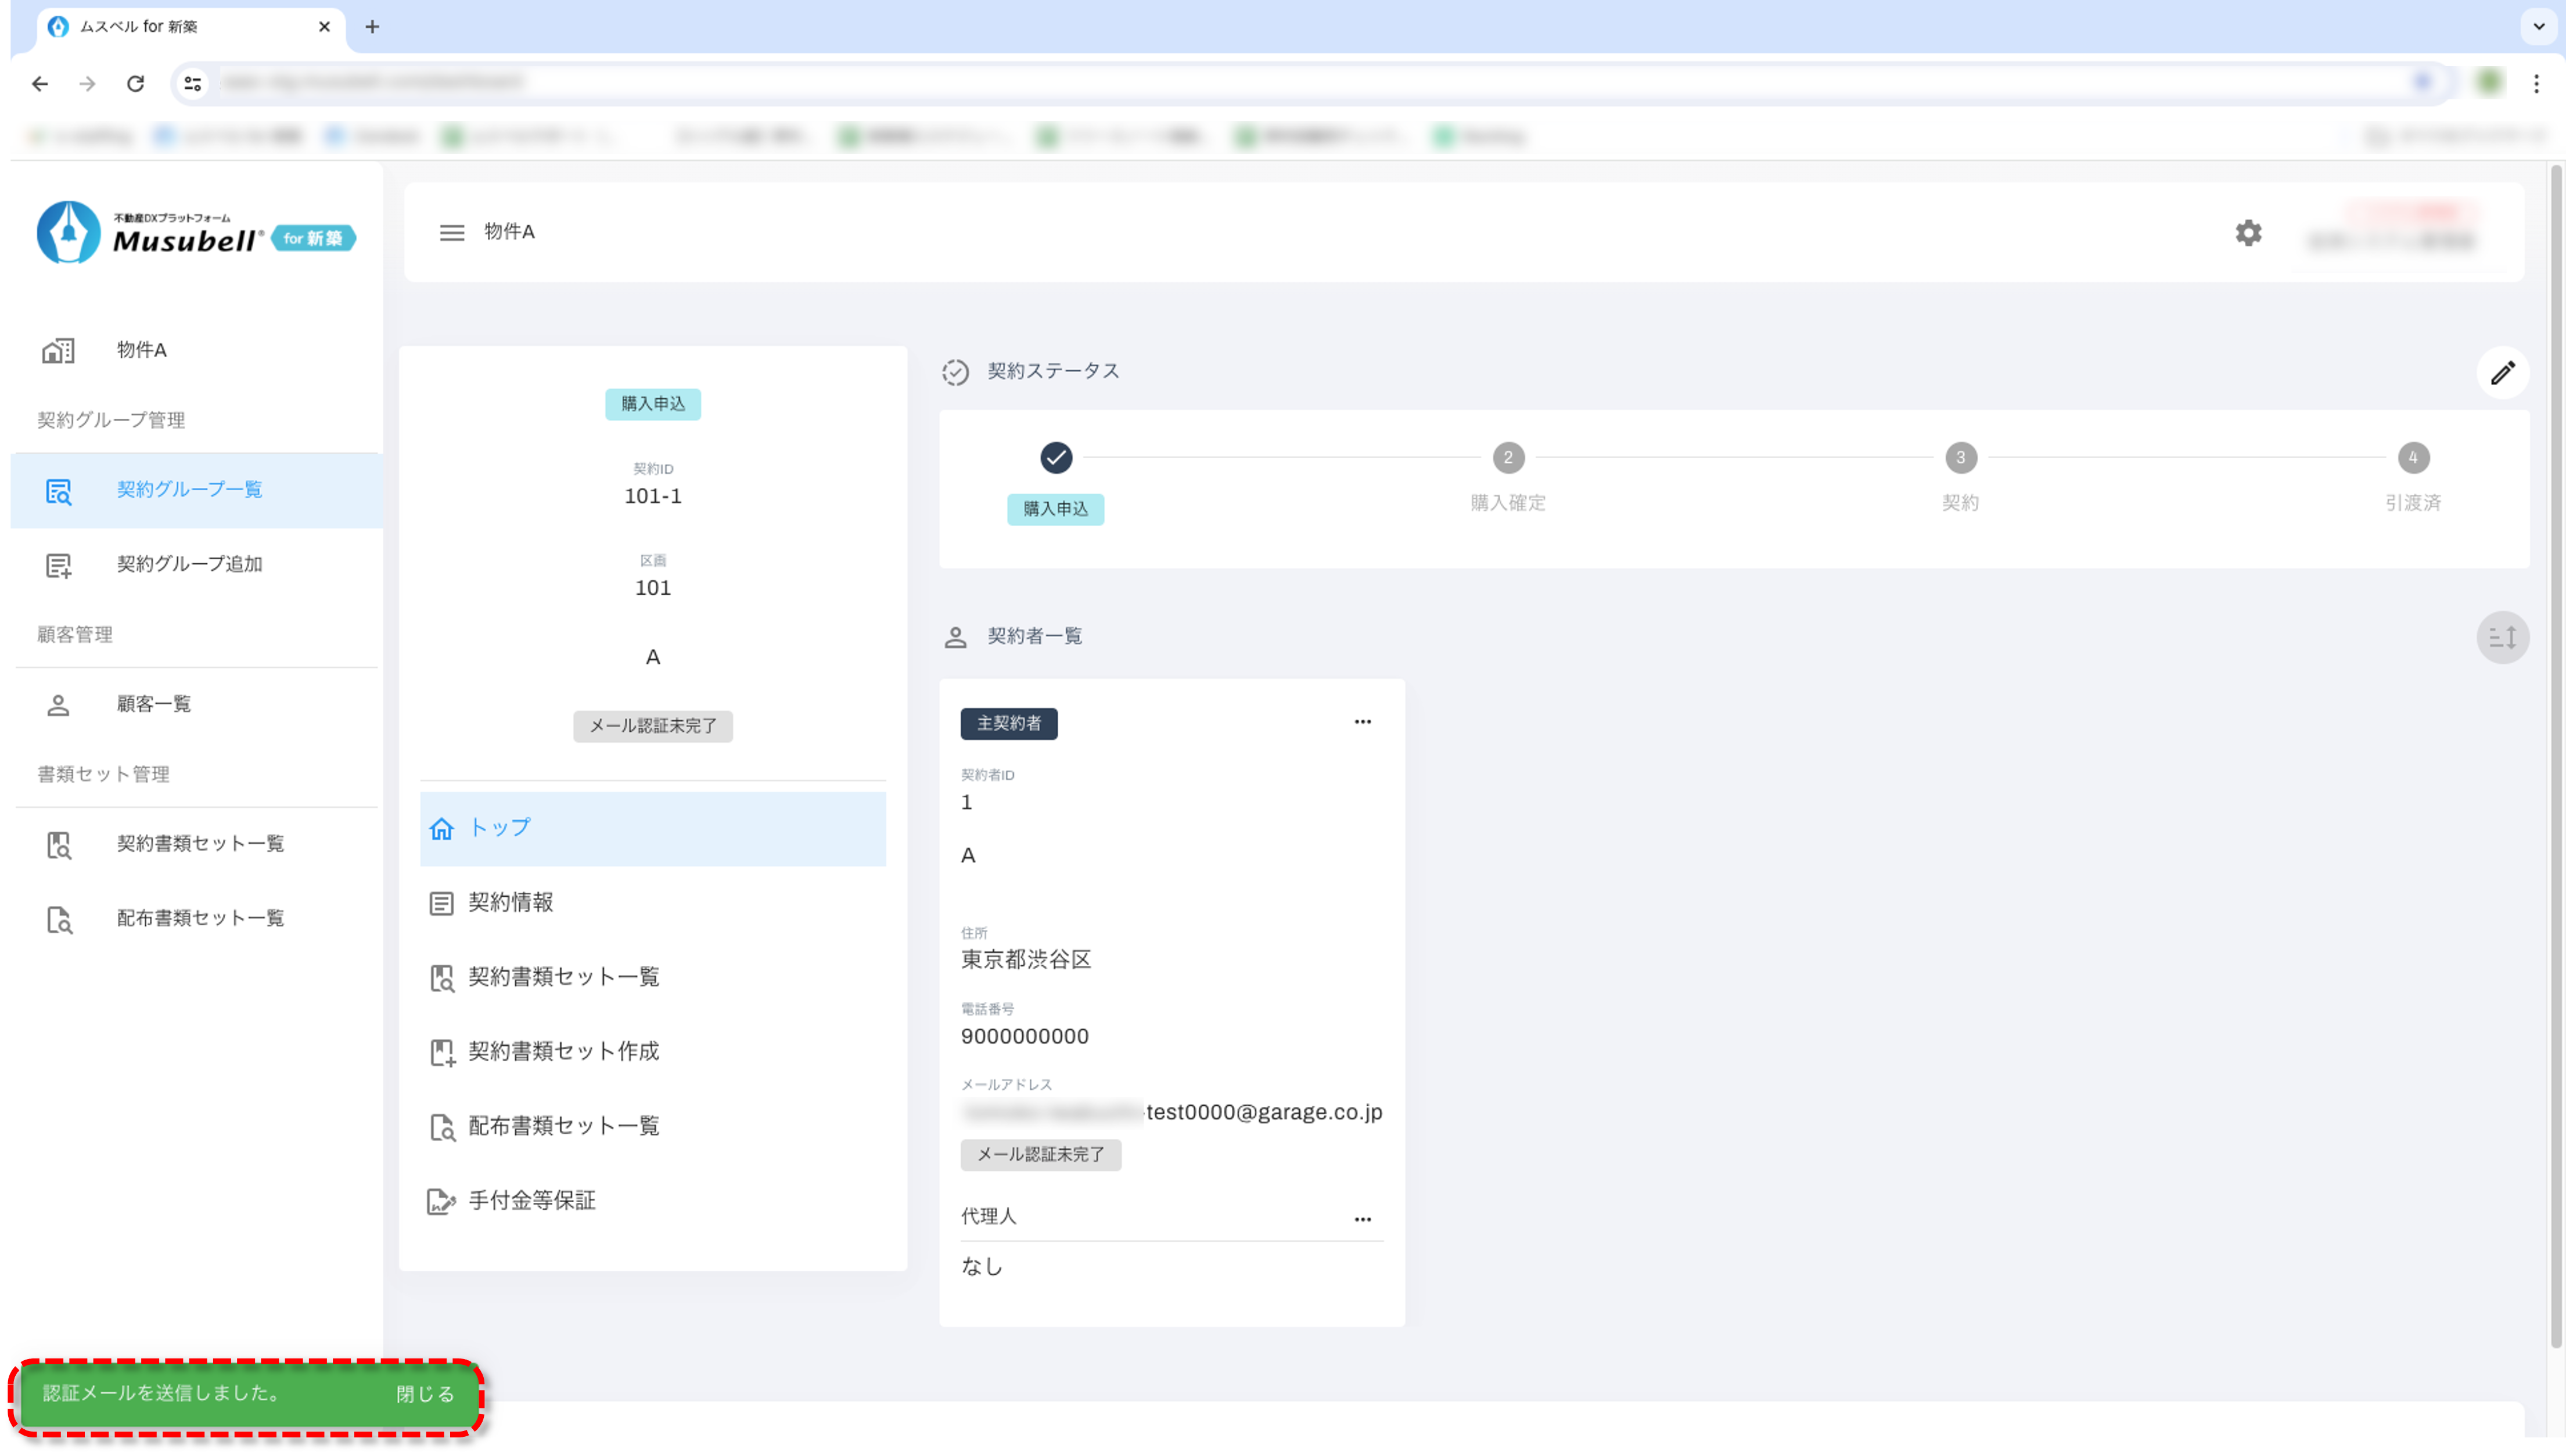Viewport: 2566px width, 1456px height.
Task: Reload the page with browser refresh button
Action: click(136, 84)
